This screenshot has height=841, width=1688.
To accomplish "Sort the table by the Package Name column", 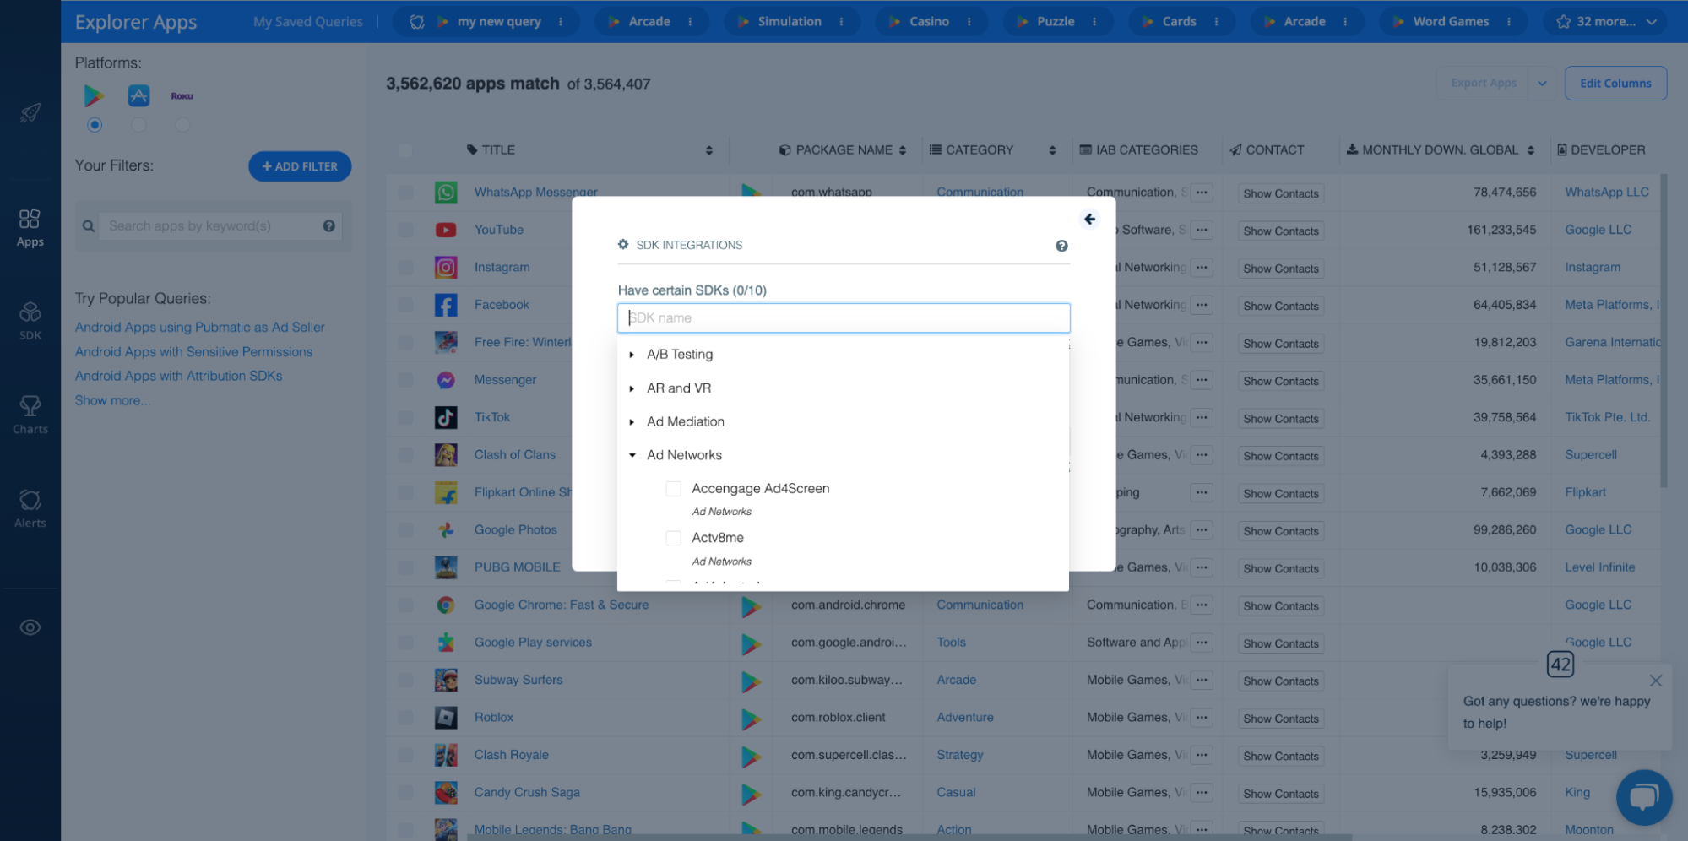I will [903, 150].
